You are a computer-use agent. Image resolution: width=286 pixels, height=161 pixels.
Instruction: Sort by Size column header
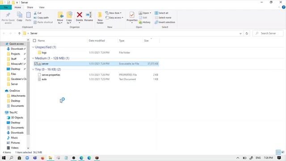(x=146, y=41)
